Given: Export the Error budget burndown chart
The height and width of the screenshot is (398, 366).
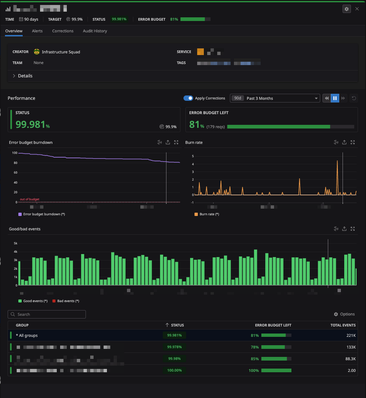Looking at the screenshot, I should [x=168, y=142].
